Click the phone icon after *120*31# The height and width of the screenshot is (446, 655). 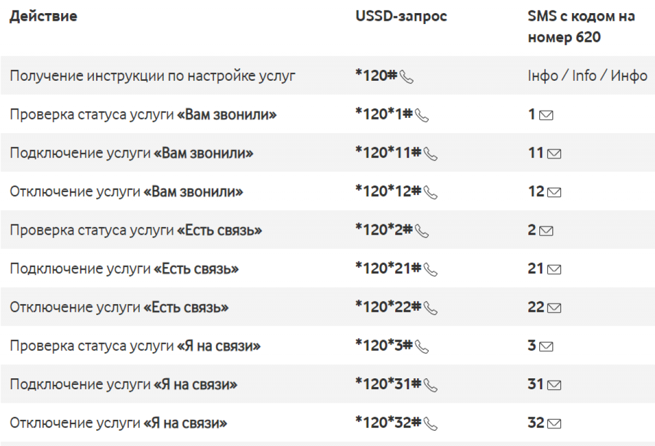point(431,385)
